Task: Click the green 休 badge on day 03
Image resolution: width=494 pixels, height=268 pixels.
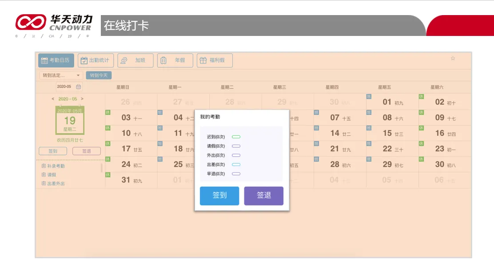Action: tap(108, 112)
